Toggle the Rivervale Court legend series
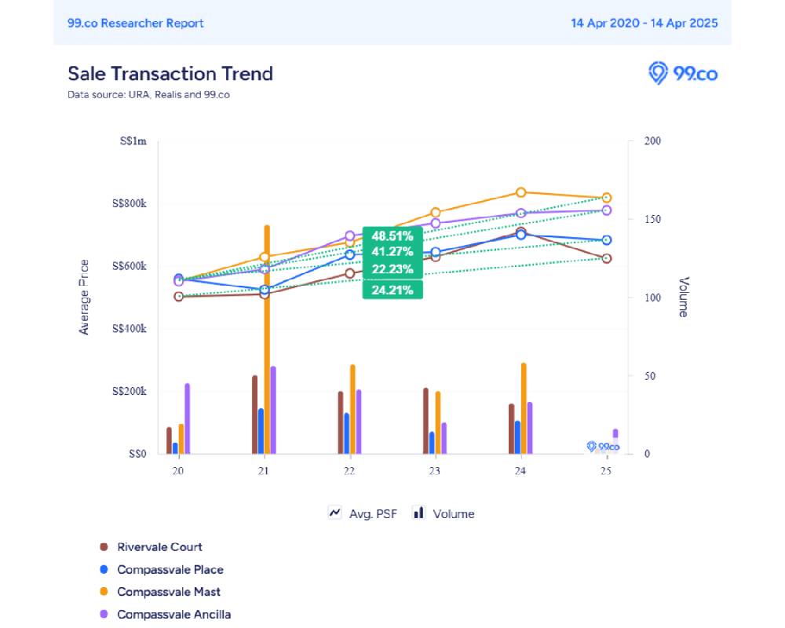 [x=159, y=547]
